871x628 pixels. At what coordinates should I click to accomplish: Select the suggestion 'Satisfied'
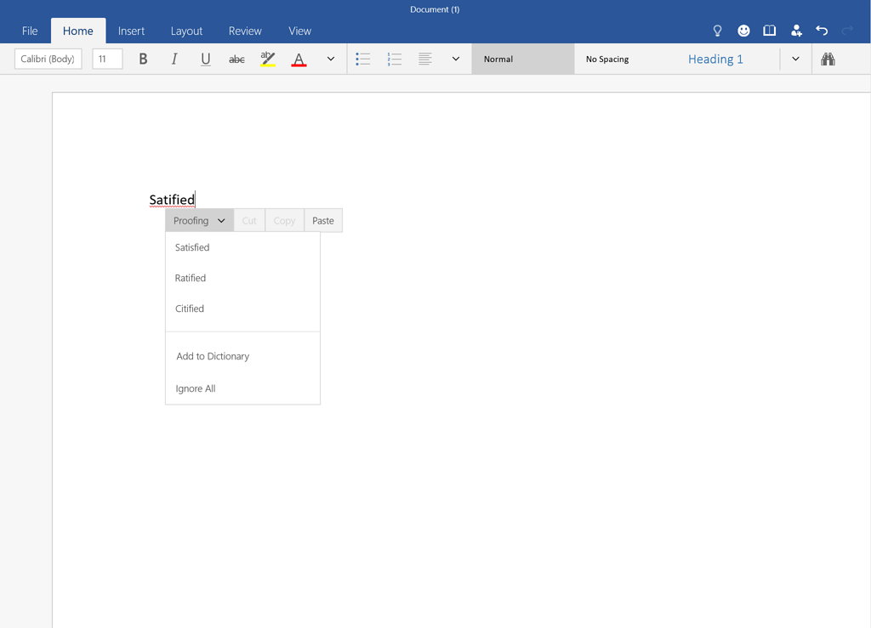[191, 247]
